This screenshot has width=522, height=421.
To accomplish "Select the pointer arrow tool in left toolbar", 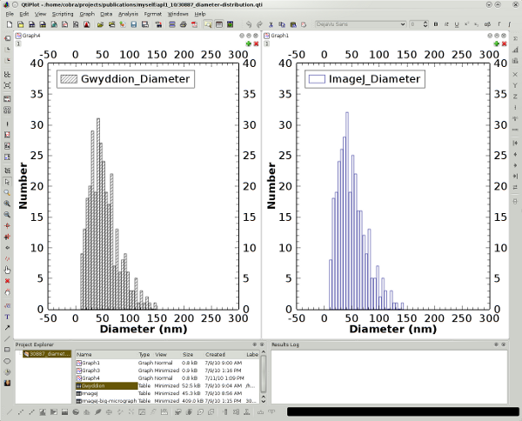I will tap(7, 182).
